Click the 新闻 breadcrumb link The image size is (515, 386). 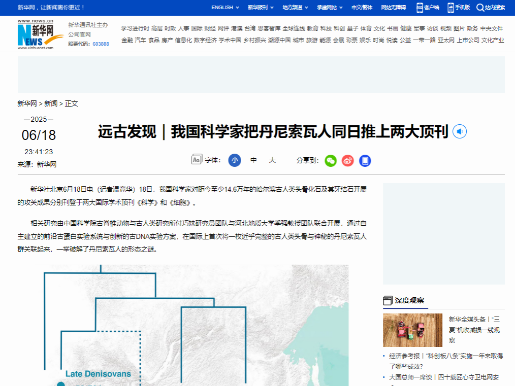tap(51, 103)
